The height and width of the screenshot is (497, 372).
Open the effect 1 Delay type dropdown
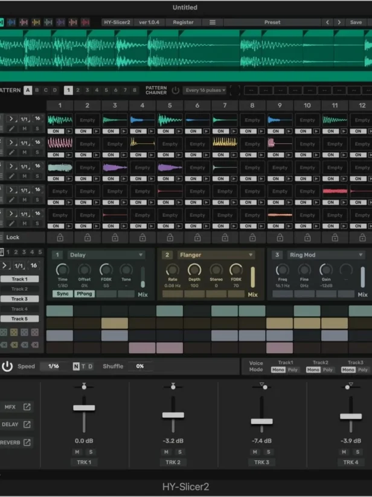tap(106, 255)
